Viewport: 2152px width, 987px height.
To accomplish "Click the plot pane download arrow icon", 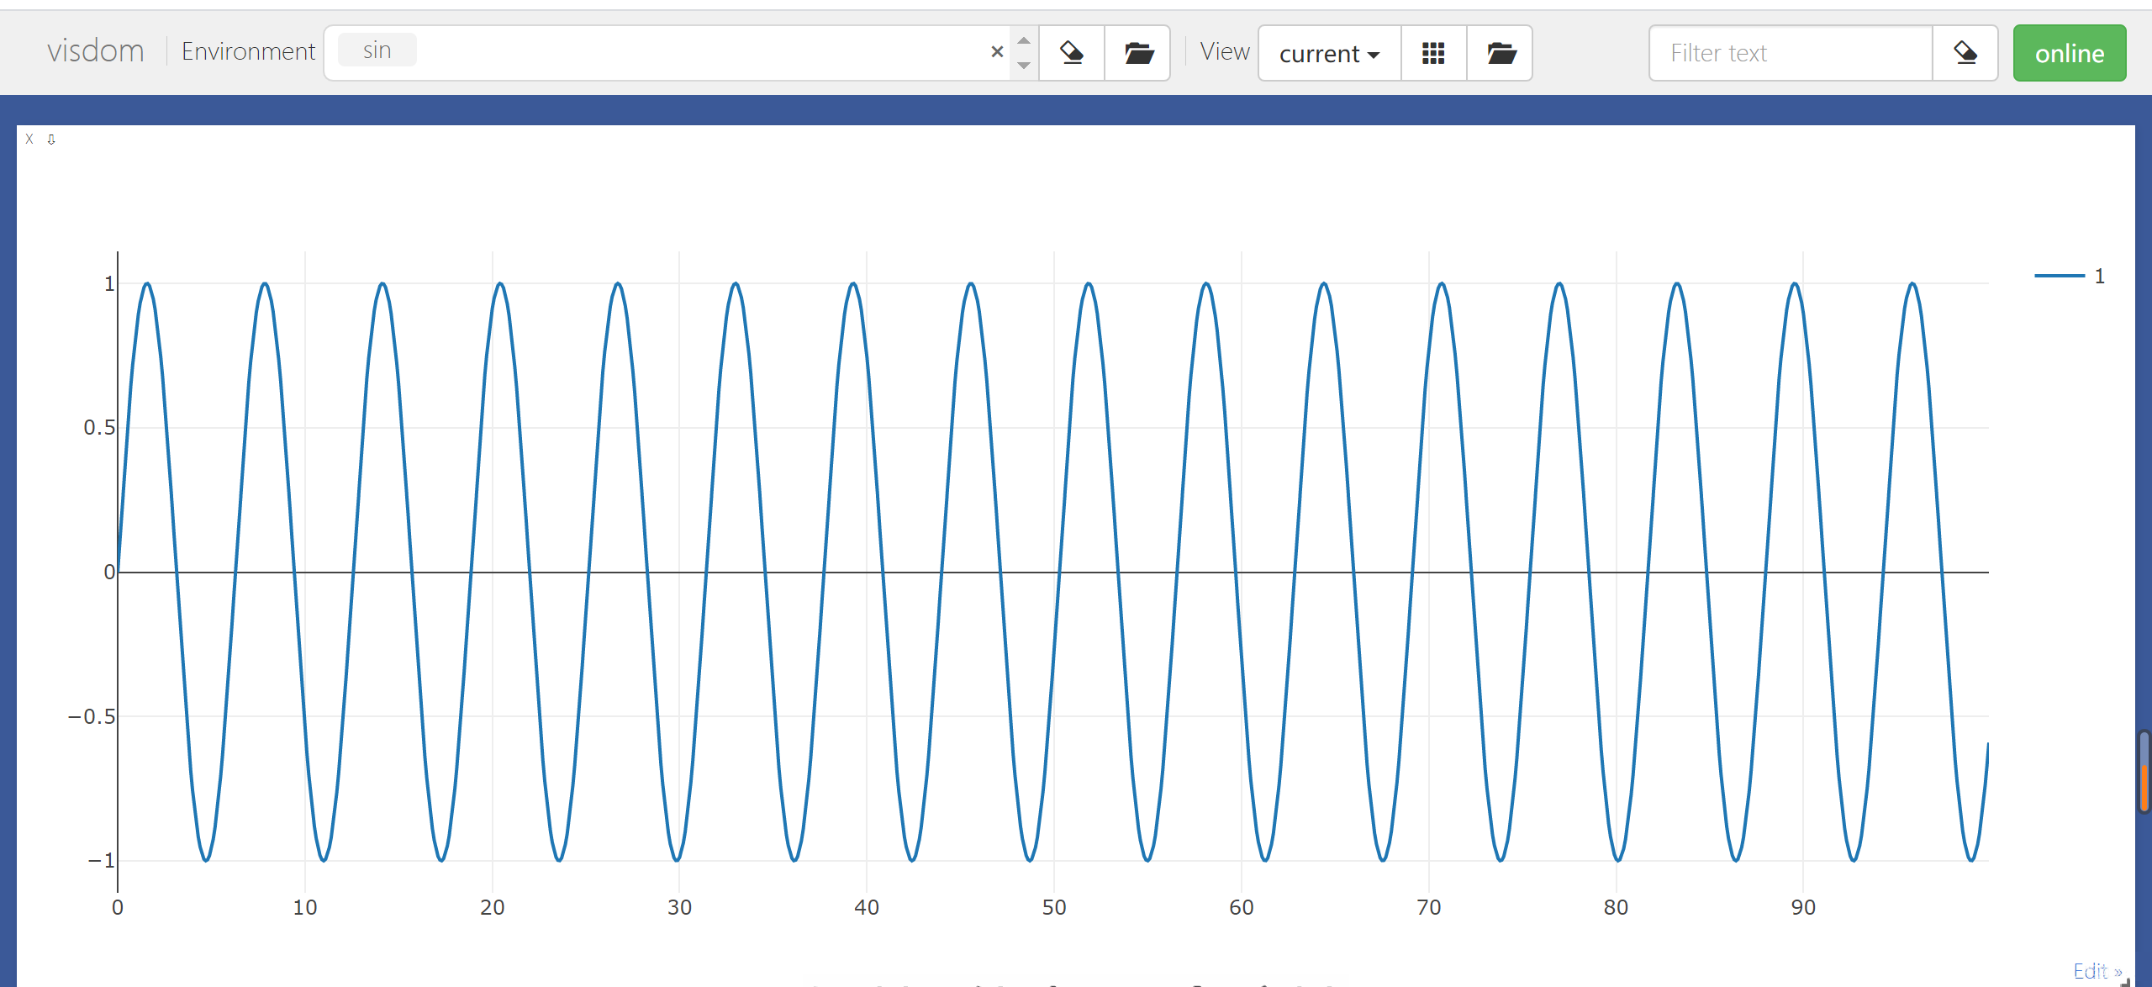I will coord(51,140).
